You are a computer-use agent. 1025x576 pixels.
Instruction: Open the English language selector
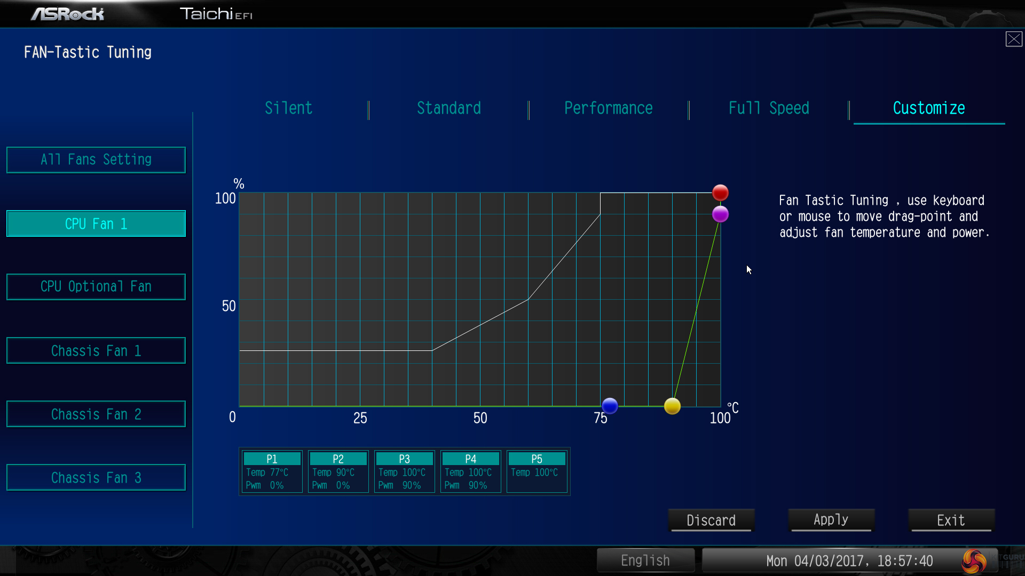tap(645, 561)
